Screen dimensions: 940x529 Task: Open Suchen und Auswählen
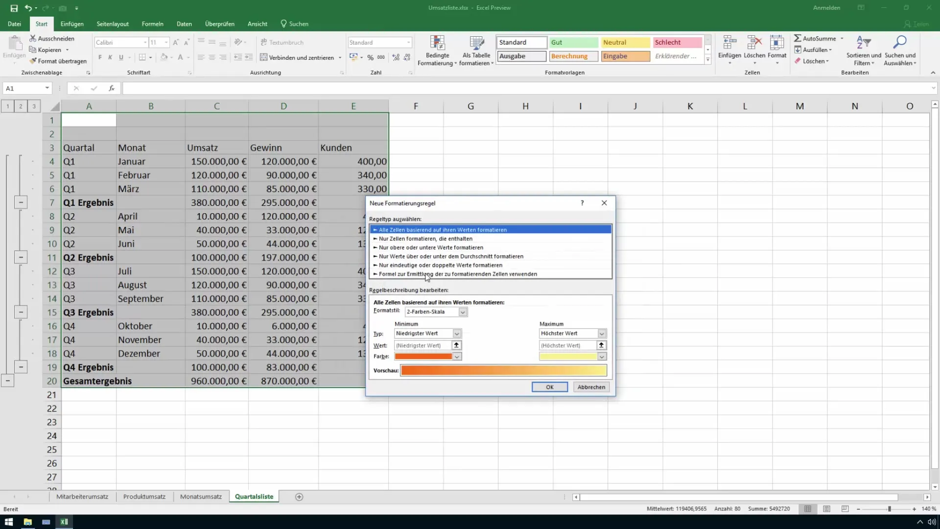(900, 51)
